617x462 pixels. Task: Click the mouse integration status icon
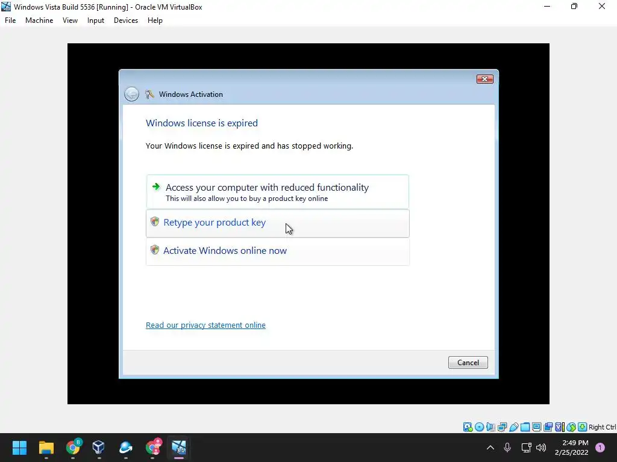click(571, 427)
